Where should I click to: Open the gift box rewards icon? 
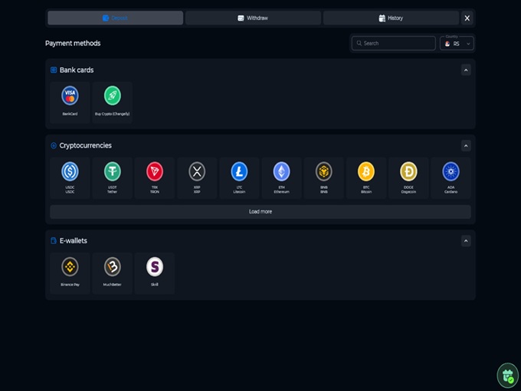[x=506, y=376]
